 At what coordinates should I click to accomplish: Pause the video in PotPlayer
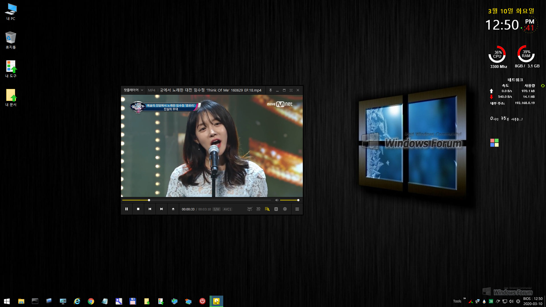(127, 209)
